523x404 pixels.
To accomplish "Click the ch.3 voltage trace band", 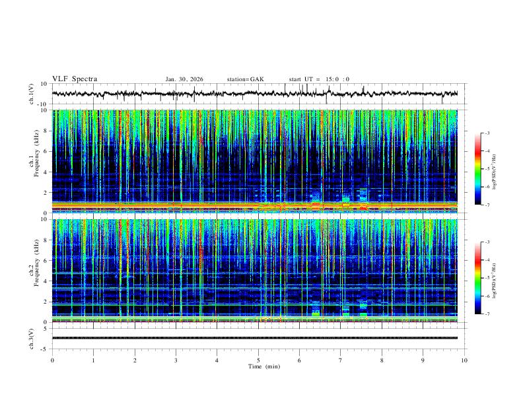I will [x=254, y=338].
